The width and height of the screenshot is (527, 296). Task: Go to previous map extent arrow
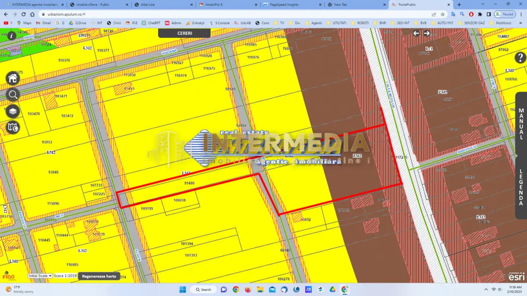coord(416,33)
